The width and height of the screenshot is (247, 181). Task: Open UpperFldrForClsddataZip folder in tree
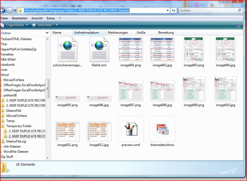coord(19,49)
